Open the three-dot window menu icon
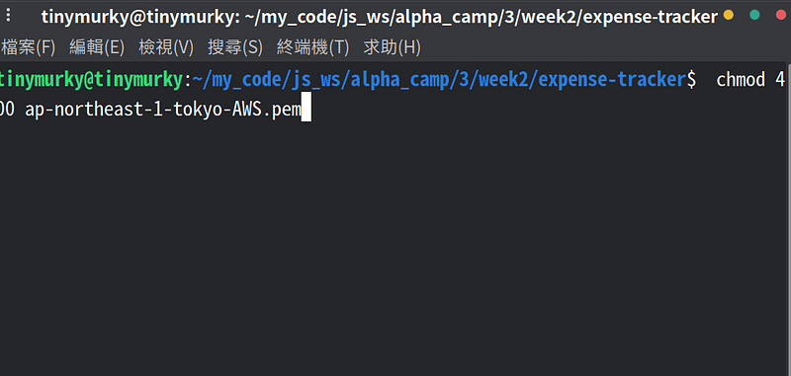The width and height of the screenshot is (791, 376). 8,15
